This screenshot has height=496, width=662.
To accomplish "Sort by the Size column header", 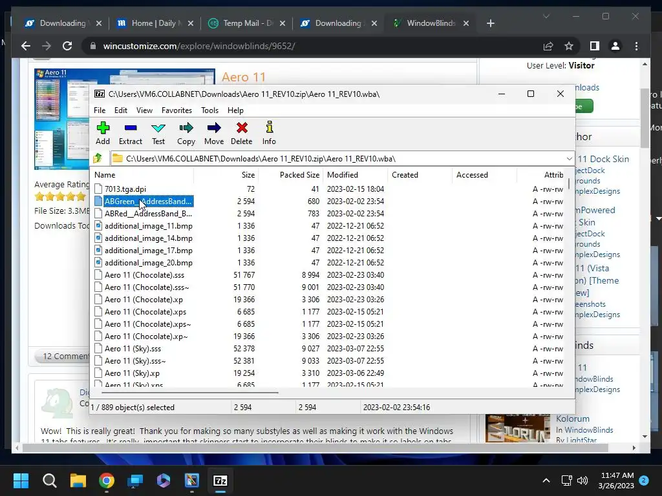I will click(x=226, y=174).
